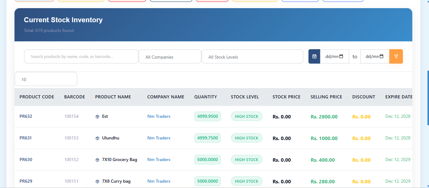Click quantity badge 4999.7500
429x188 pixels.
[208, 138]
